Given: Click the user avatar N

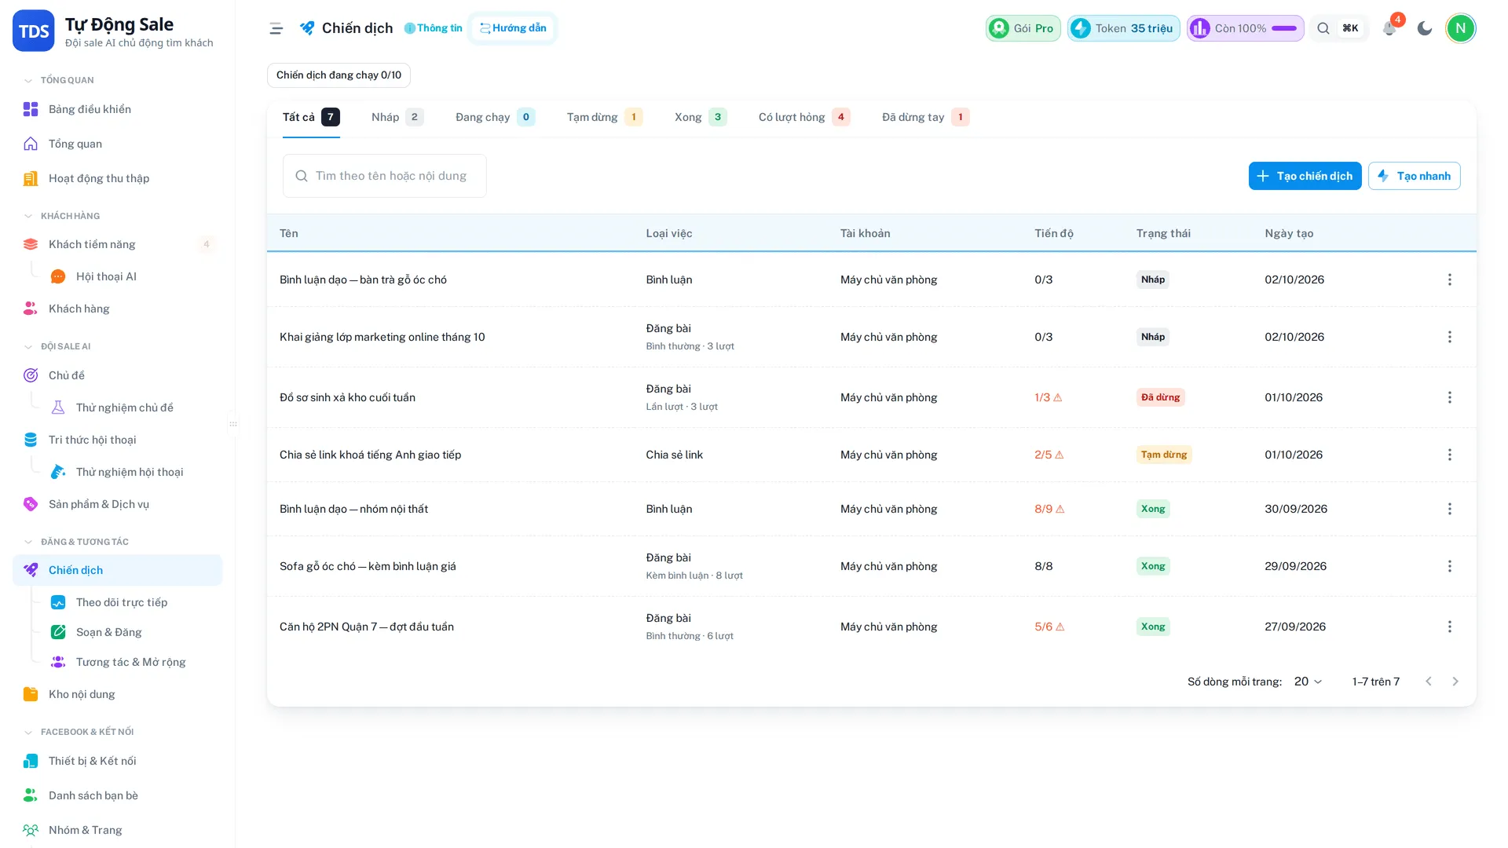Looking at the screenshot, I should [1461, 28].
